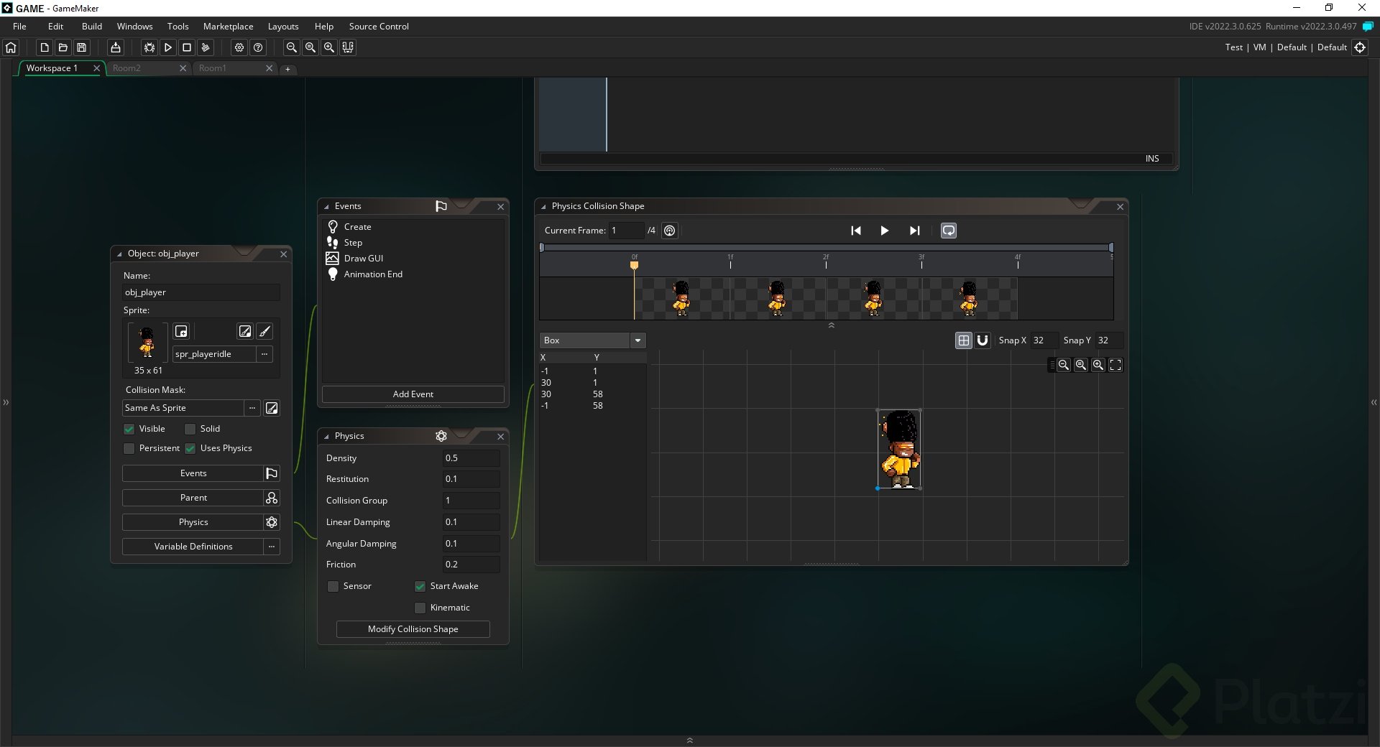
Task: Fit collision view using fullscreen zoom icon
Action: click(x=1115, y=365)
